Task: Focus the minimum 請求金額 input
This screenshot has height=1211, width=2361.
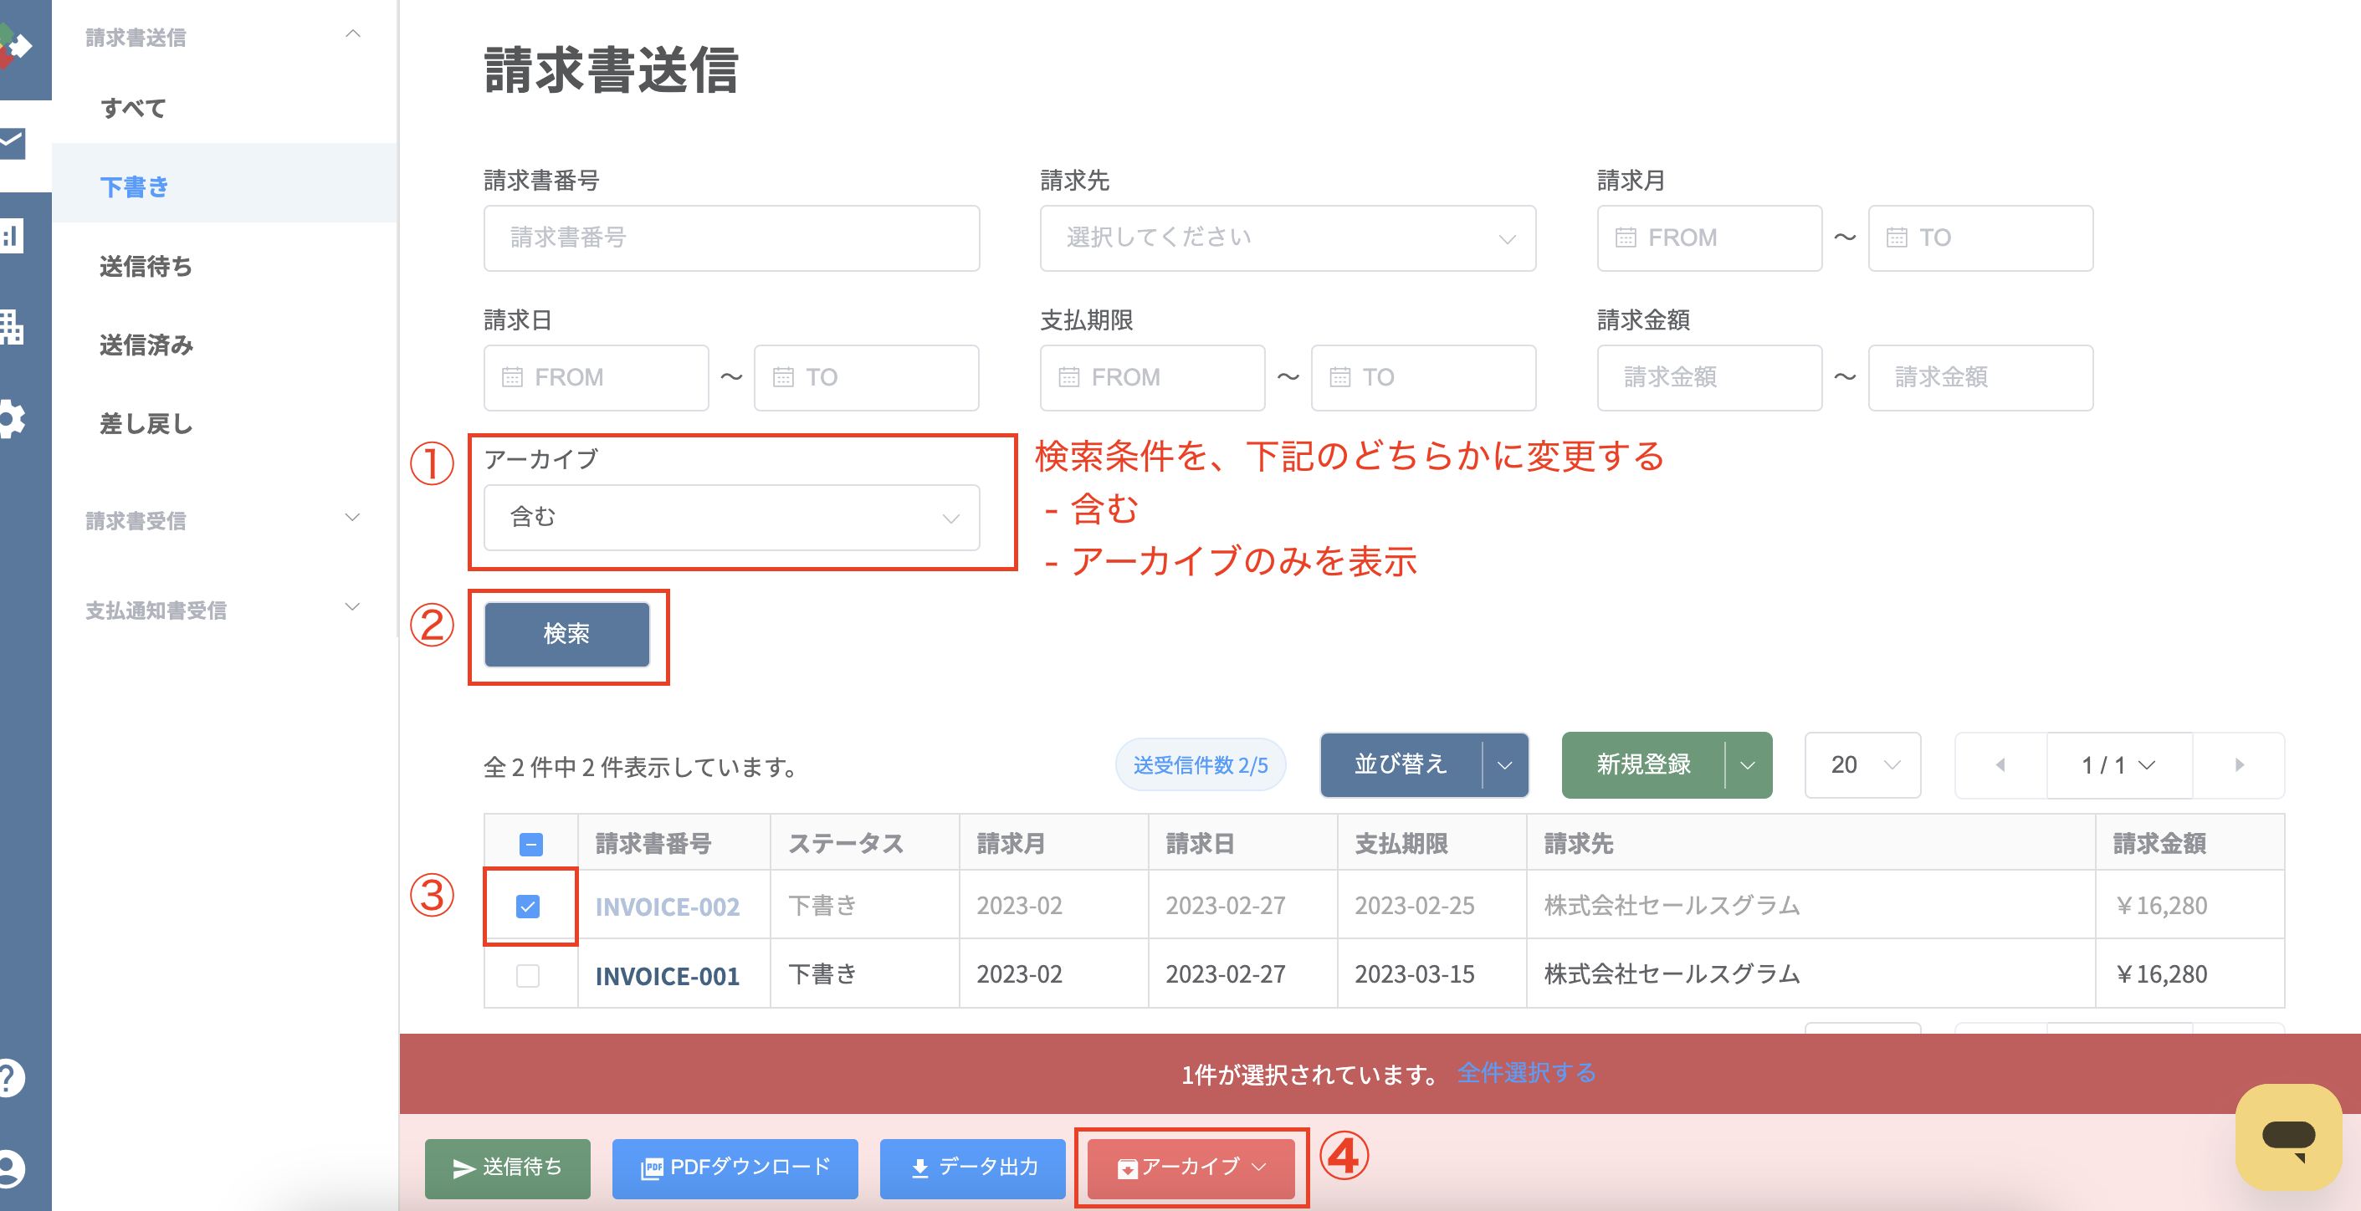Action: pos(1709,377)
